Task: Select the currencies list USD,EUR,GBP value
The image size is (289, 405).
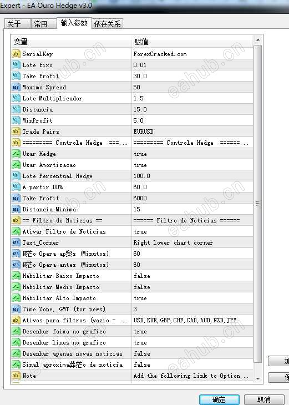Action: click(x=192, y=320)
